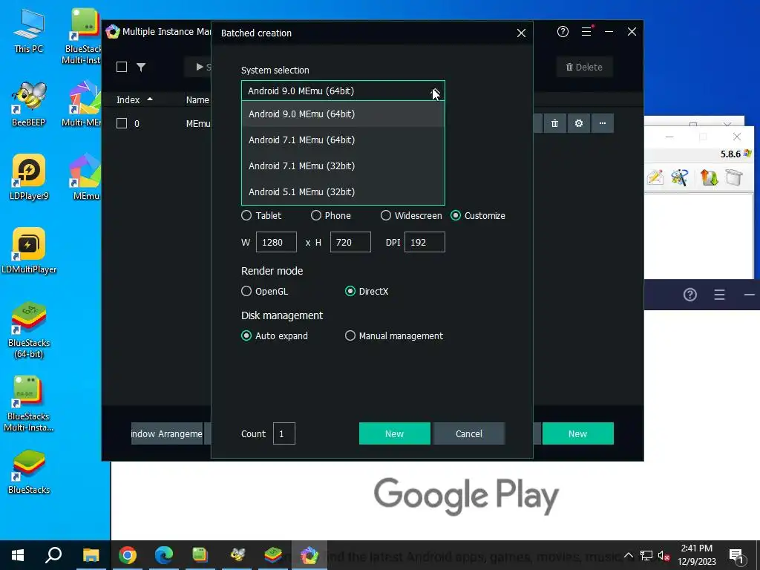Image resolution: width=760 pixels, height=570 pixels.
Task: Select the Phone resolution radio button
Action: (x=316, y=215)
